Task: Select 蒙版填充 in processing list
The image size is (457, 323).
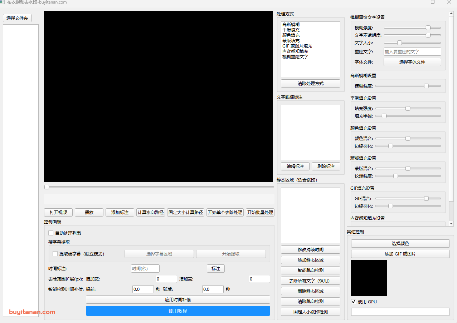Action: 291,41
